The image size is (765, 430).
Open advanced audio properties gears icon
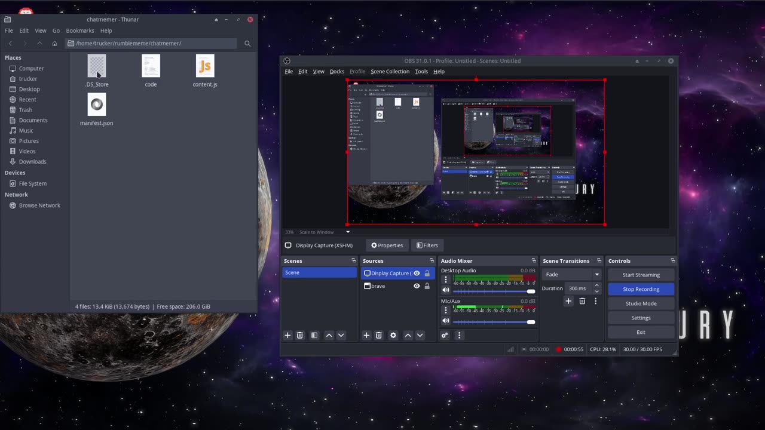pos(445,336)
